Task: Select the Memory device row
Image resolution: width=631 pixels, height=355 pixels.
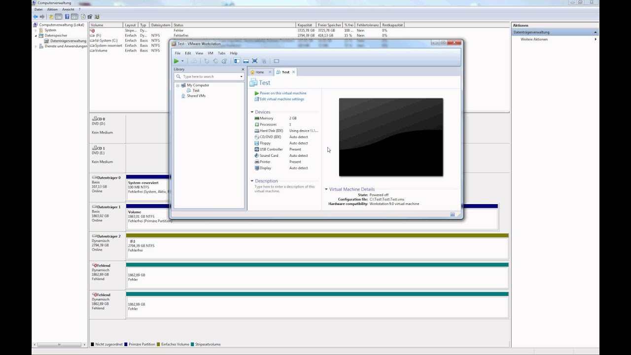Action: (x=286, y=118)
